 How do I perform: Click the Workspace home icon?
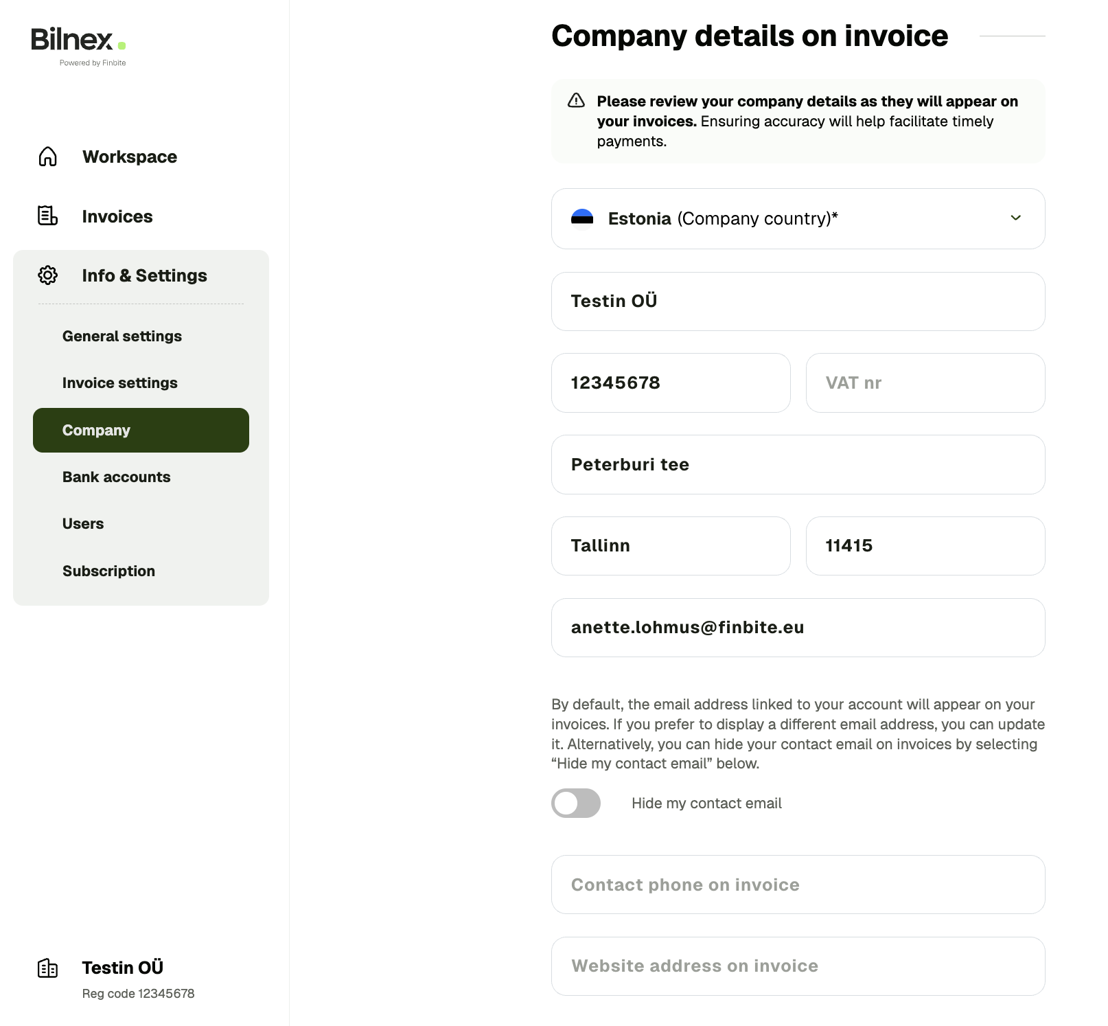click(47, 157)
